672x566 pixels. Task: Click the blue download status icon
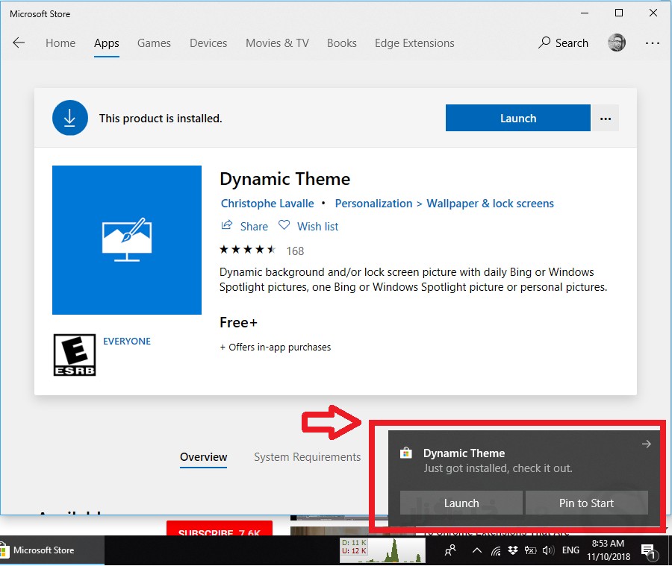[x=70, y=118]
